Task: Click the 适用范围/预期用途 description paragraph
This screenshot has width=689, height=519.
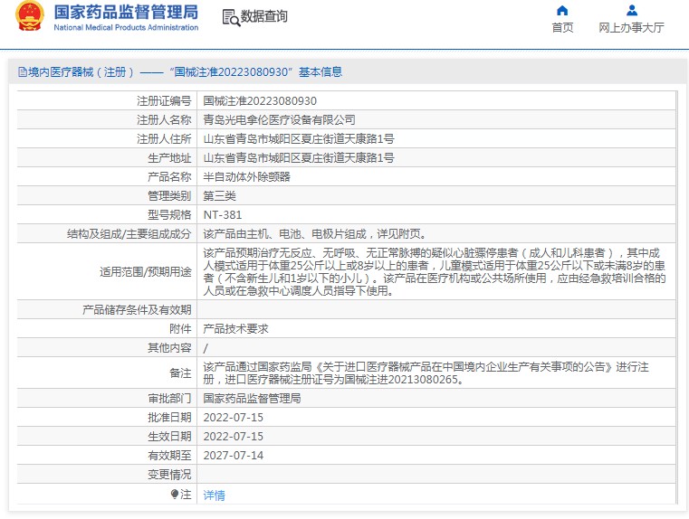Action: pyautogui.click(x=435, y=271)
